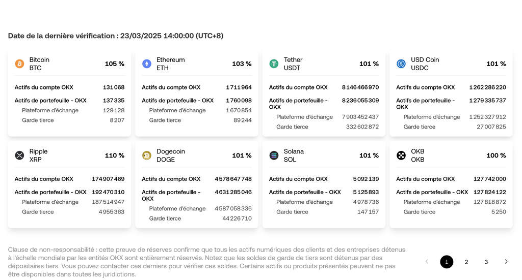Select current page 1 indicator
The height and width of the screenshot is (280, 522).
point(447,262)
